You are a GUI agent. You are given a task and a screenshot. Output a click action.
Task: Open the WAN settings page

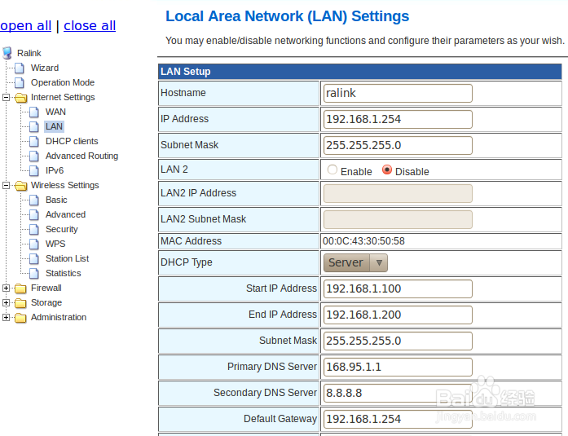pos(55,112)
